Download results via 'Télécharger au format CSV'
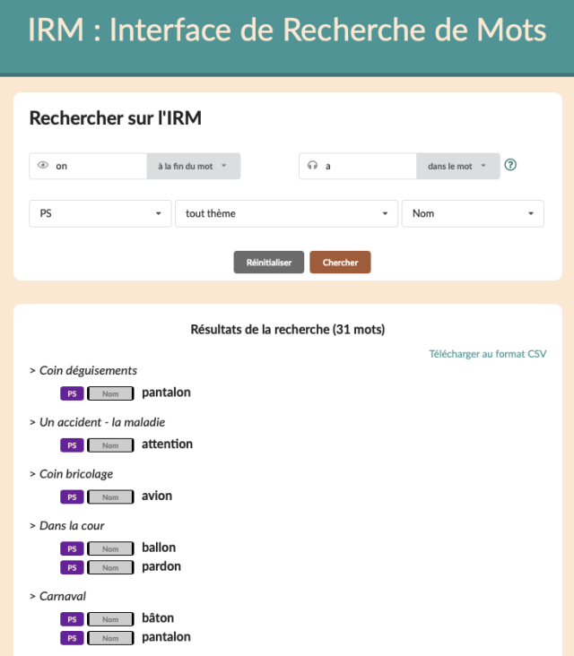 coord(487,354)
